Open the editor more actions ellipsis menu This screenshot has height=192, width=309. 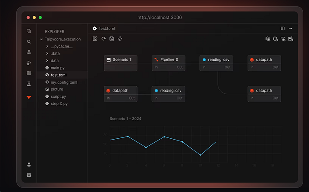click(290, 28)
